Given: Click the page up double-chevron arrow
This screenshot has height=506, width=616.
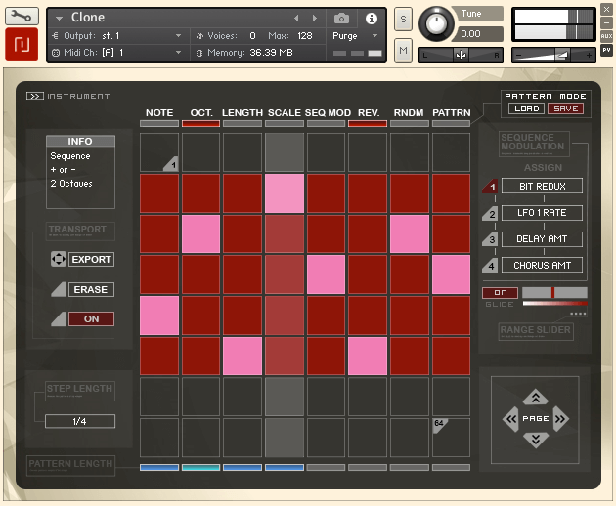Looking at the screenshot, I should point(535,397).
